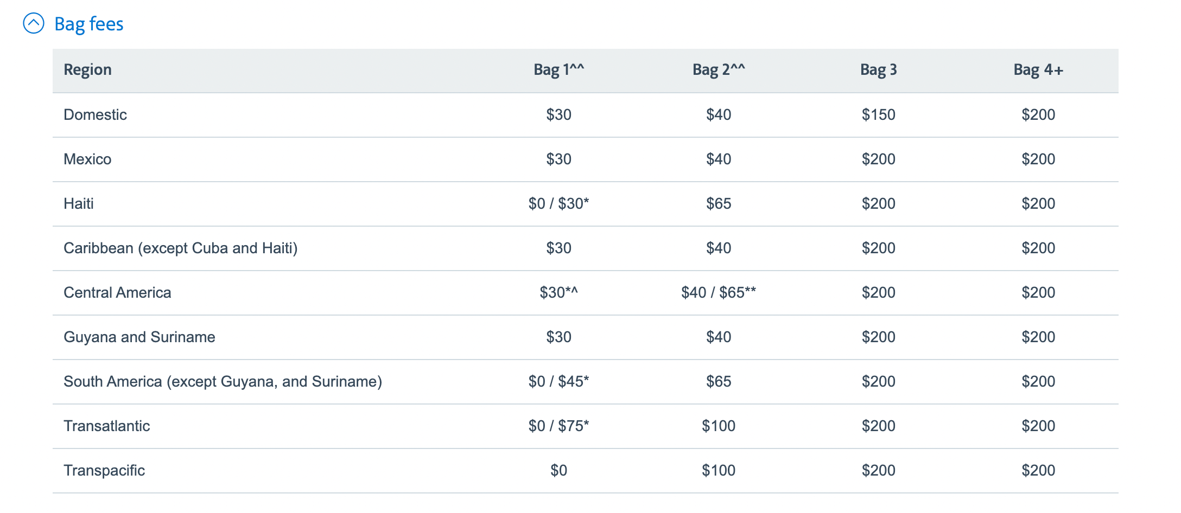Viewport: 1181px width, 513px height.
Task: Click the Transpacific row label
Action: coord(104,471)
